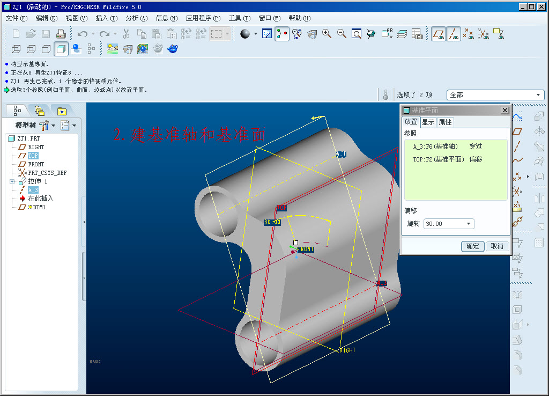Image resolution: width=549 pixels, height=396 pixels.
Task: Toggle datum axes display on/off
Action: pos(454,34)
